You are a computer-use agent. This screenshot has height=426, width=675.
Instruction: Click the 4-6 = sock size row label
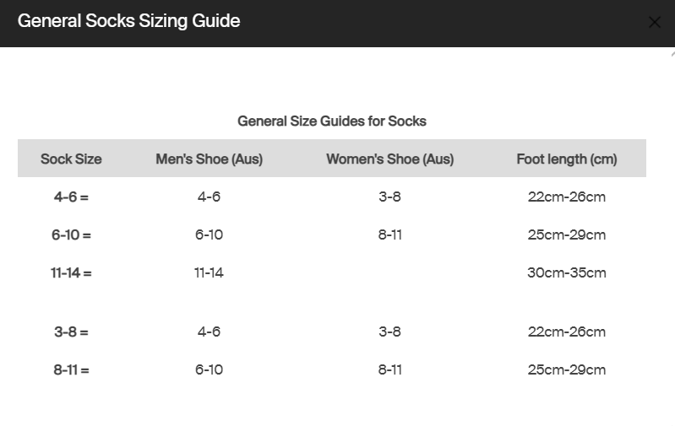point(71,197)
